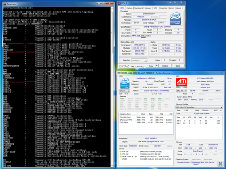Click the SSPEC field in HWiNFO
Image resolution: width=226 pixels, height=169 pixels.
pos(150,87)
